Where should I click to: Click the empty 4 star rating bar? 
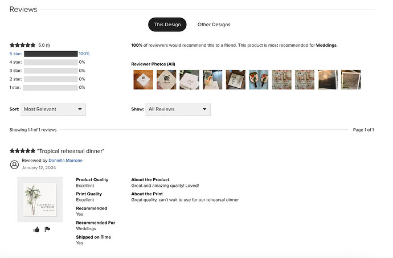(51, 62)
